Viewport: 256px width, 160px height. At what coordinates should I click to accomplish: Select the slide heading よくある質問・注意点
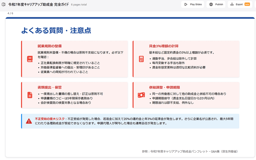tap(56, 31)
